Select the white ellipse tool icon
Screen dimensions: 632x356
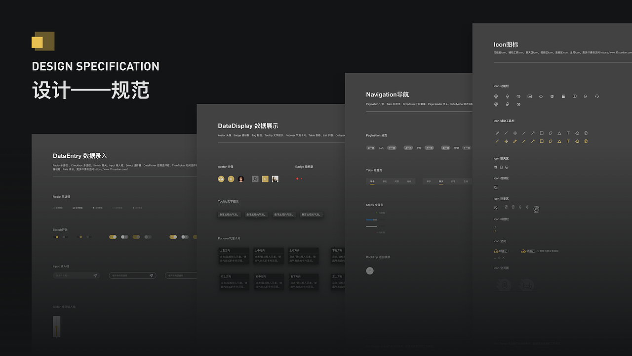[x=551, y=133]
